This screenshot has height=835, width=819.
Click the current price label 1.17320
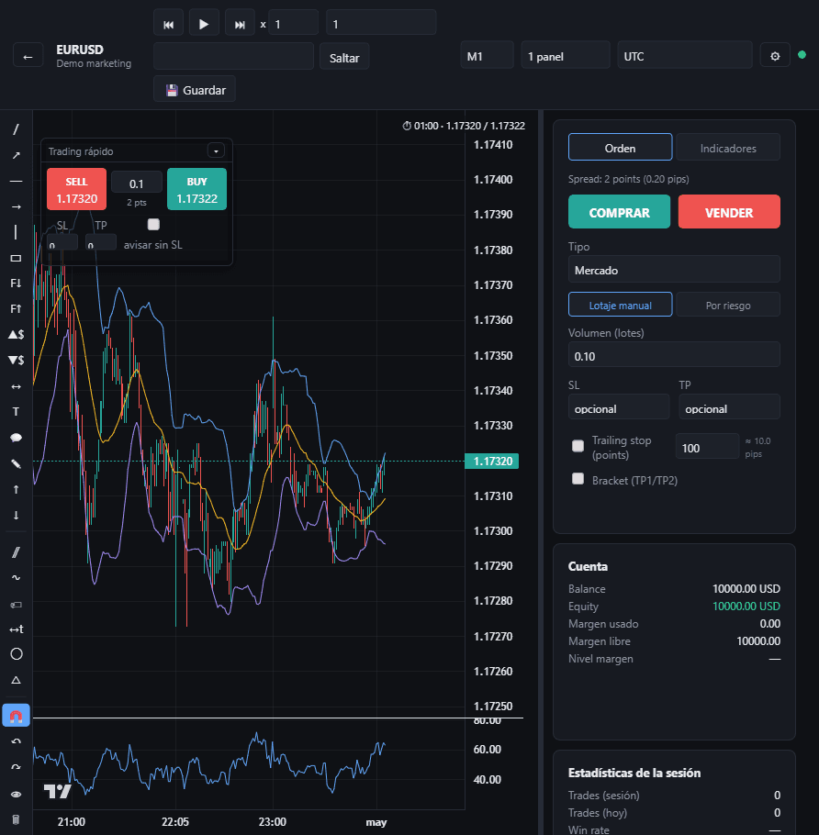click(492, 461)
